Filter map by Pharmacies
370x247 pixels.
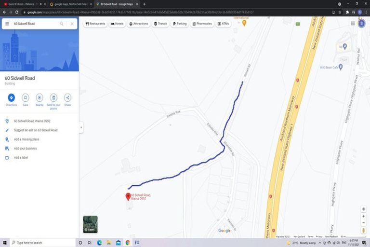202,24
